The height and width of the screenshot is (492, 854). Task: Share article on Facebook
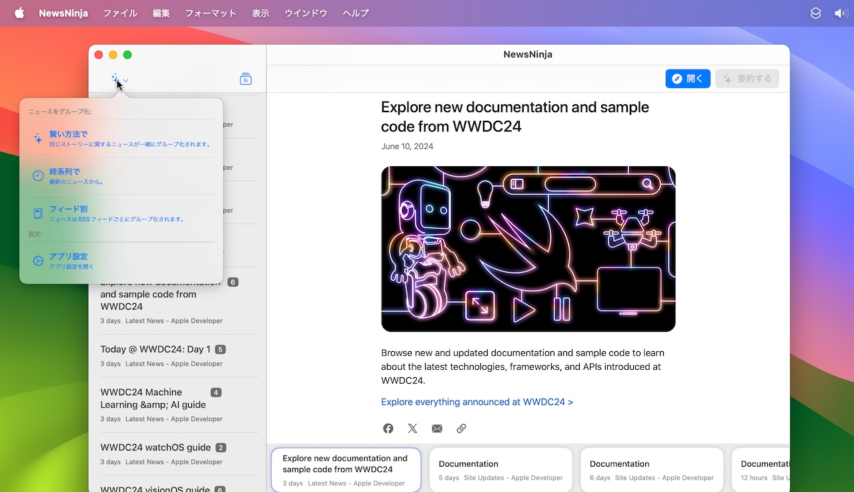point(388,429)
